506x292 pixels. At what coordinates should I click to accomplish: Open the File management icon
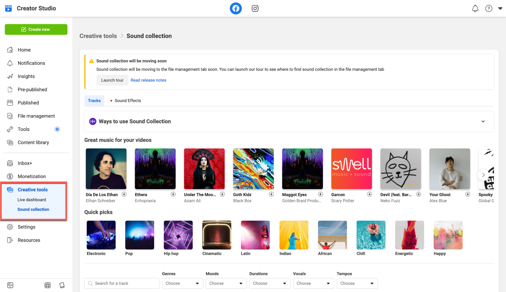click(x=10, y=116)
